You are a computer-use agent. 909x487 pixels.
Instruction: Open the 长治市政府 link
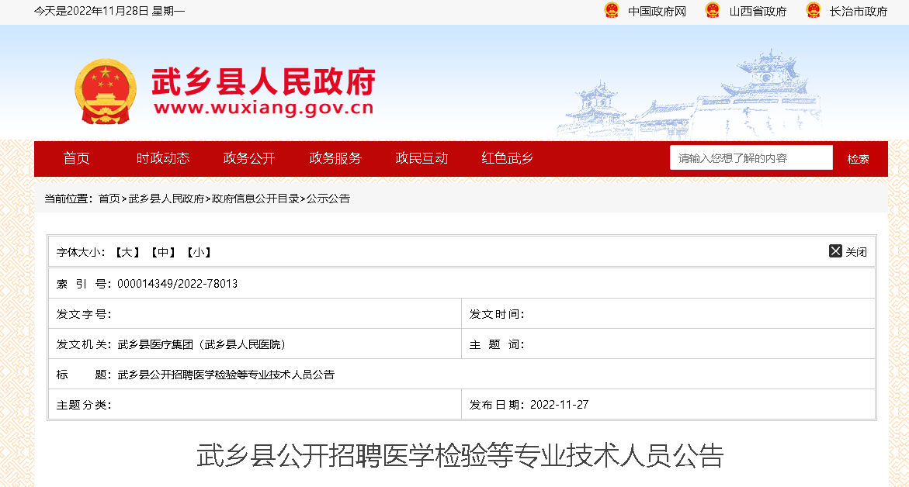[x=859, y=12]
